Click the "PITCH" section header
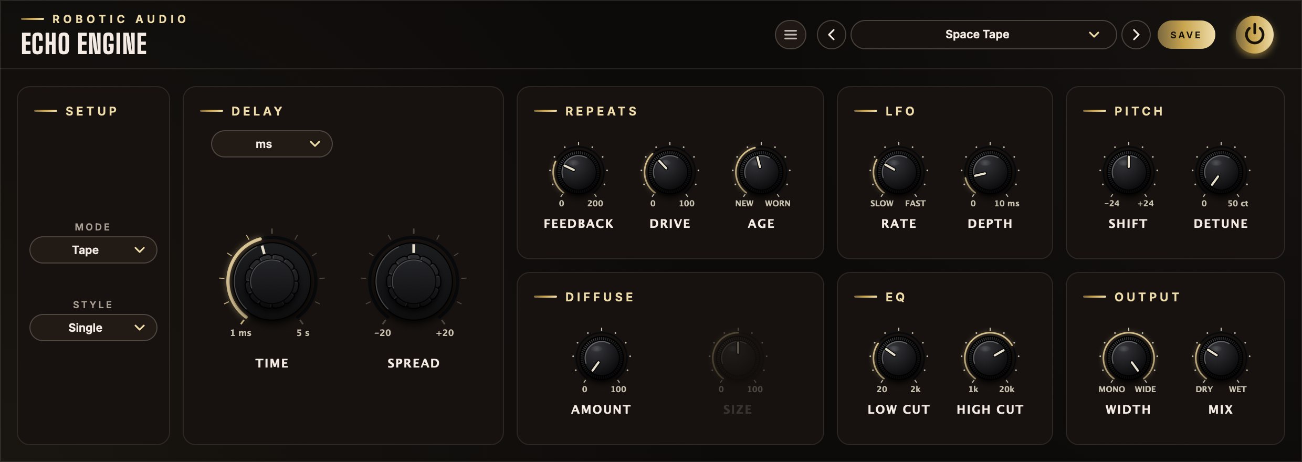Screen dimensions: 1302x462 (x=1139, y=111)
